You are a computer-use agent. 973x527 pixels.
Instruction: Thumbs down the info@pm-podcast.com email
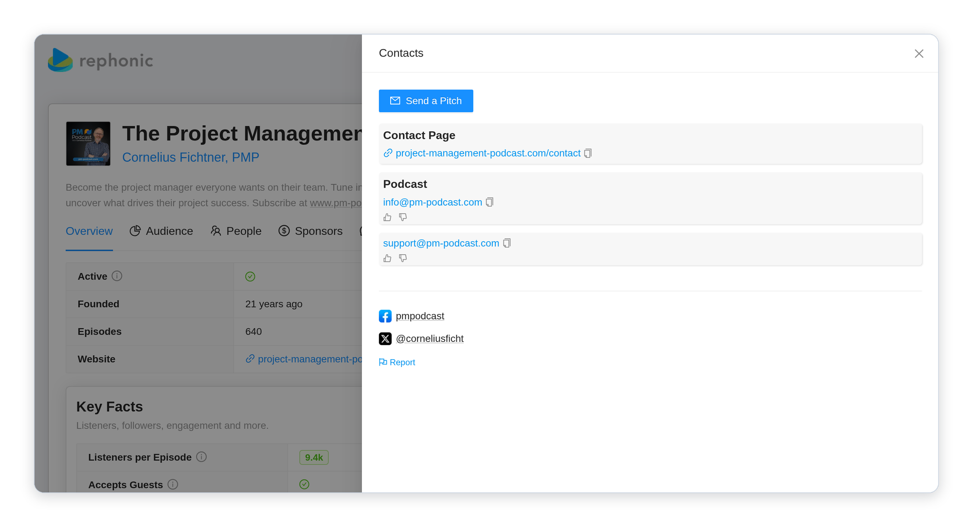(x=403, y=217)
